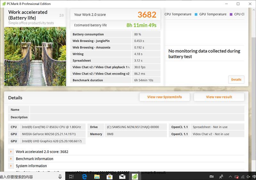Click the Video Chat v2 - Not in use value

(x=211, y=134)
